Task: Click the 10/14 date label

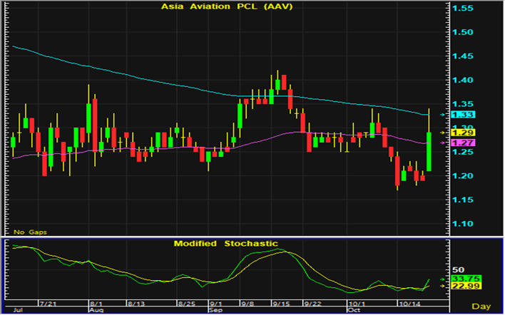Action: 409,304
